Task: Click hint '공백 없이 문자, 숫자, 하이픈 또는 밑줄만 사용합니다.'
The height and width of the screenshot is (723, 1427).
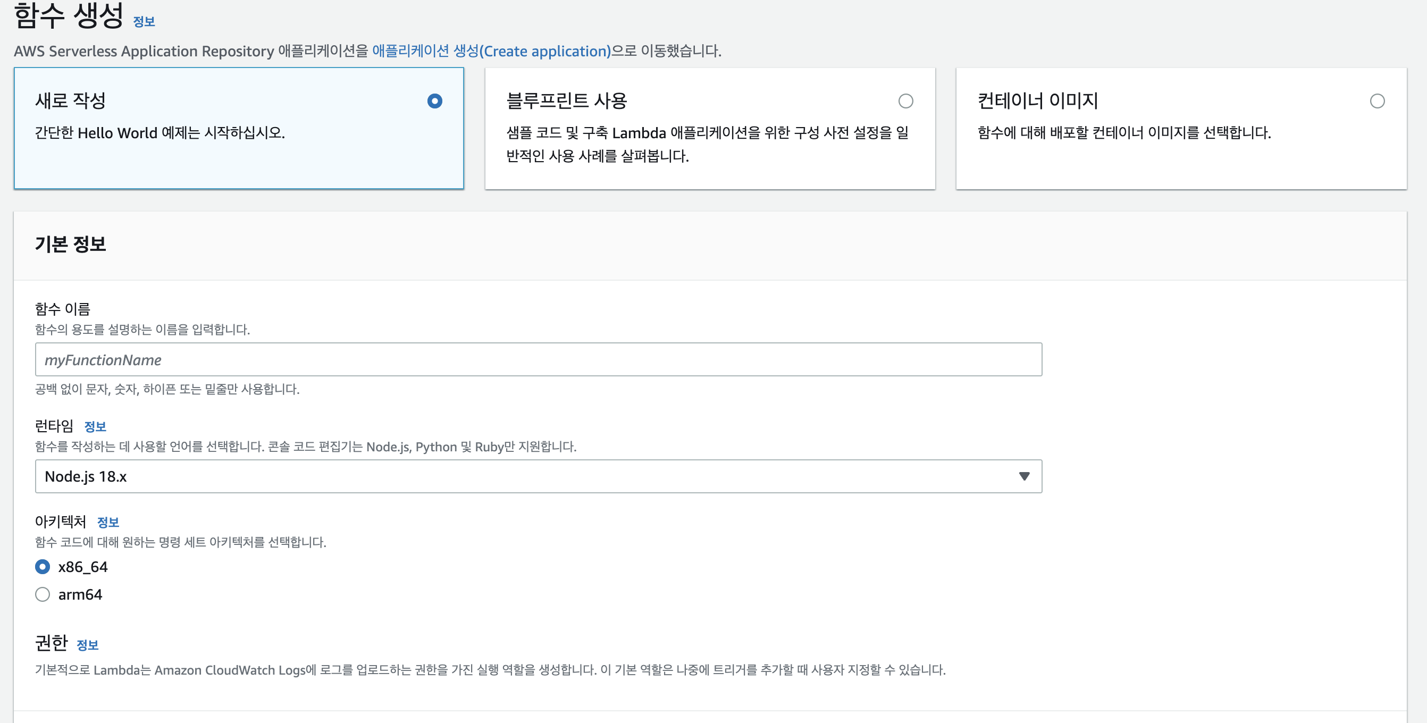Action: [x=167, y=390]
